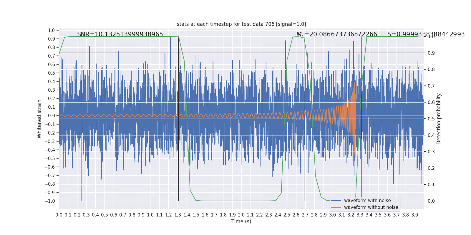Click the plot title for test data 706
This screenshot has height=235, width=471.
click(241, 24)
